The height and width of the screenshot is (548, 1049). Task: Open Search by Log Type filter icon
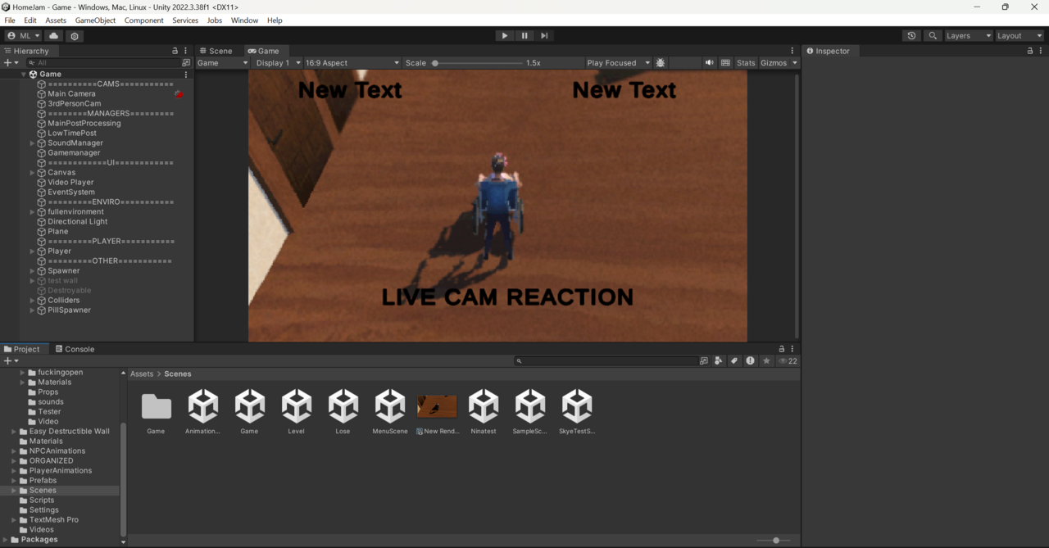pyautogui.click(x=750, y=360)
